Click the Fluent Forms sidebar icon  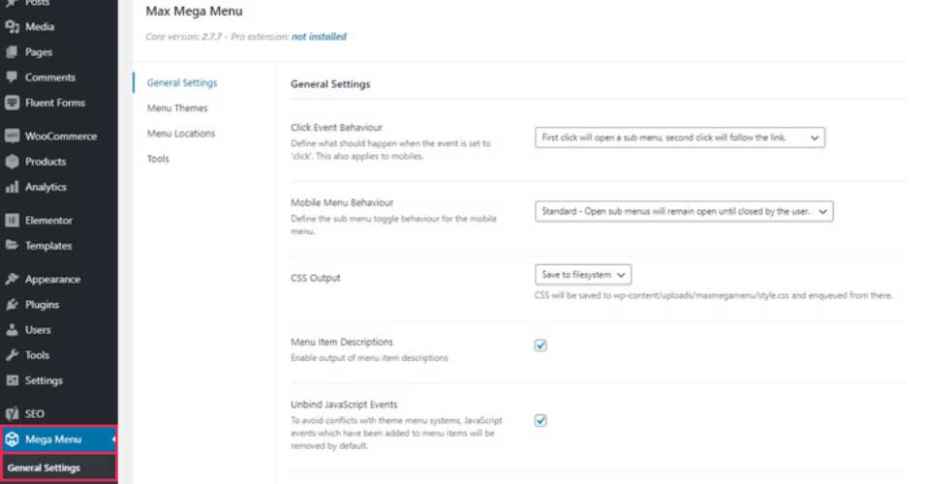(x=13, y=103)
